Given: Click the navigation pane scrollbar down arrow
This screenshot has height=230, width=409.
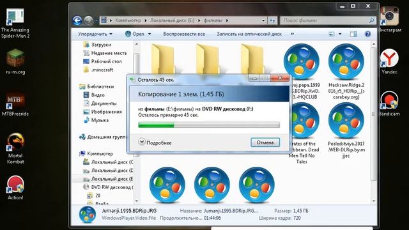Looking at the screenshot, I should [x=136, y=201].
